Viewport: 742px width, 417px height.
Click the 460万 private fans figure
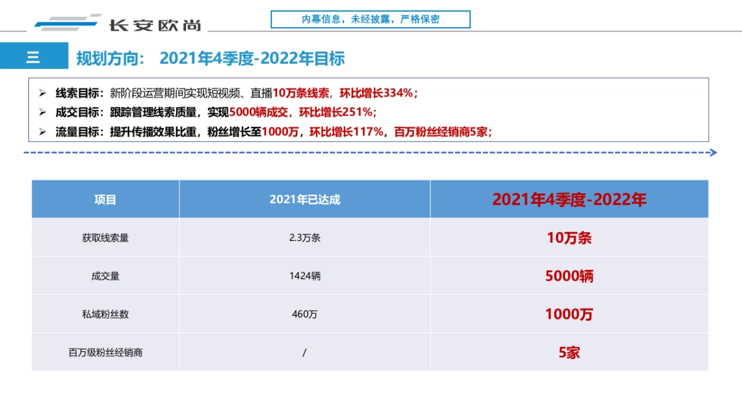tap(305, 314)
